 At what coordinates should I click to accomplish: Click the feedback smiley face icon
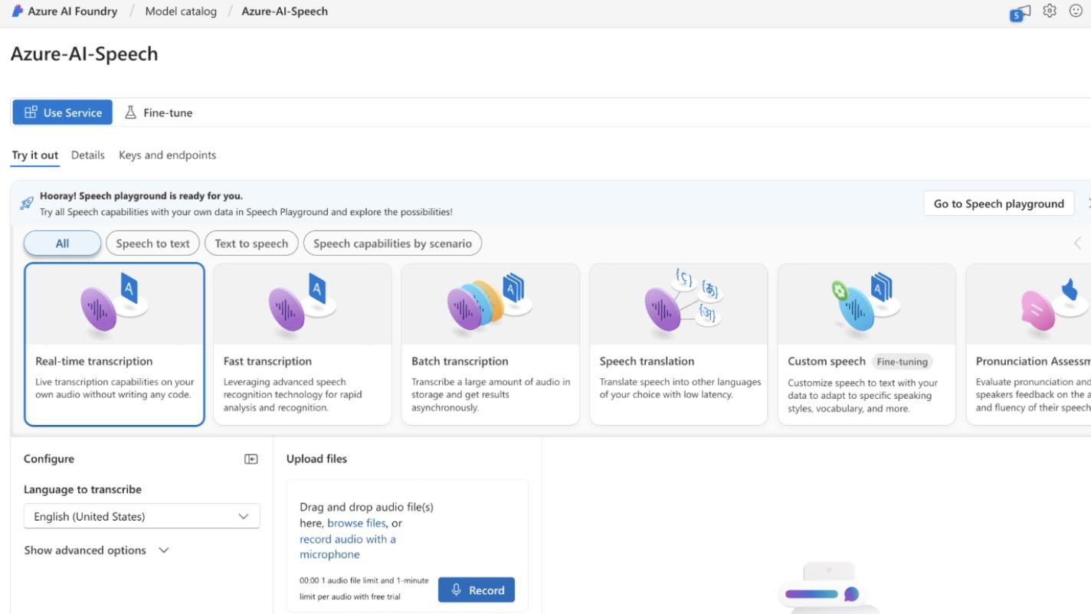tap(1076, 11)
